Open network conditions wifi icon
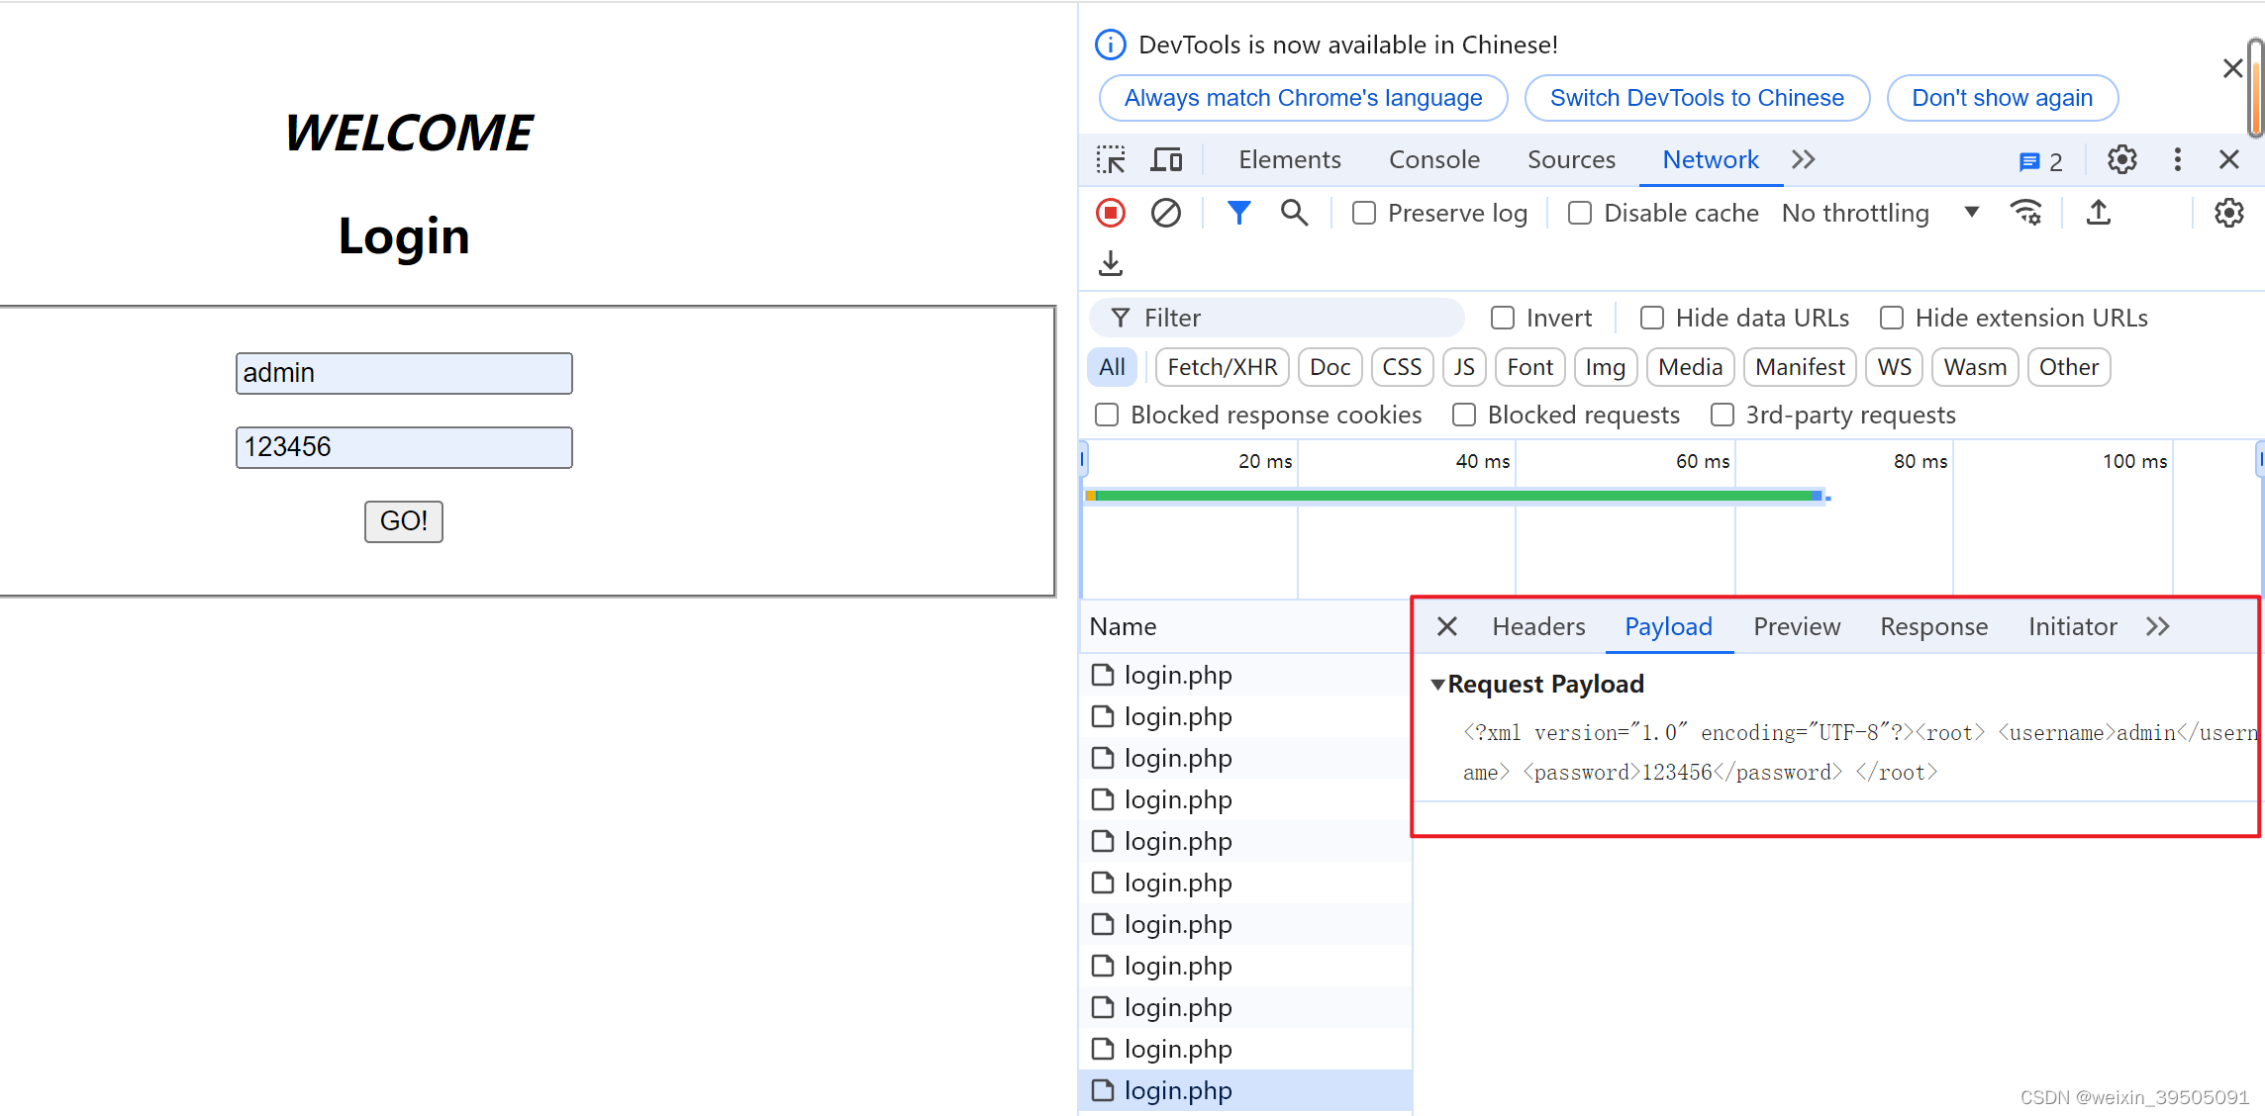Viewport: 2265px width, 1116px height. (x=2025, y=213)
